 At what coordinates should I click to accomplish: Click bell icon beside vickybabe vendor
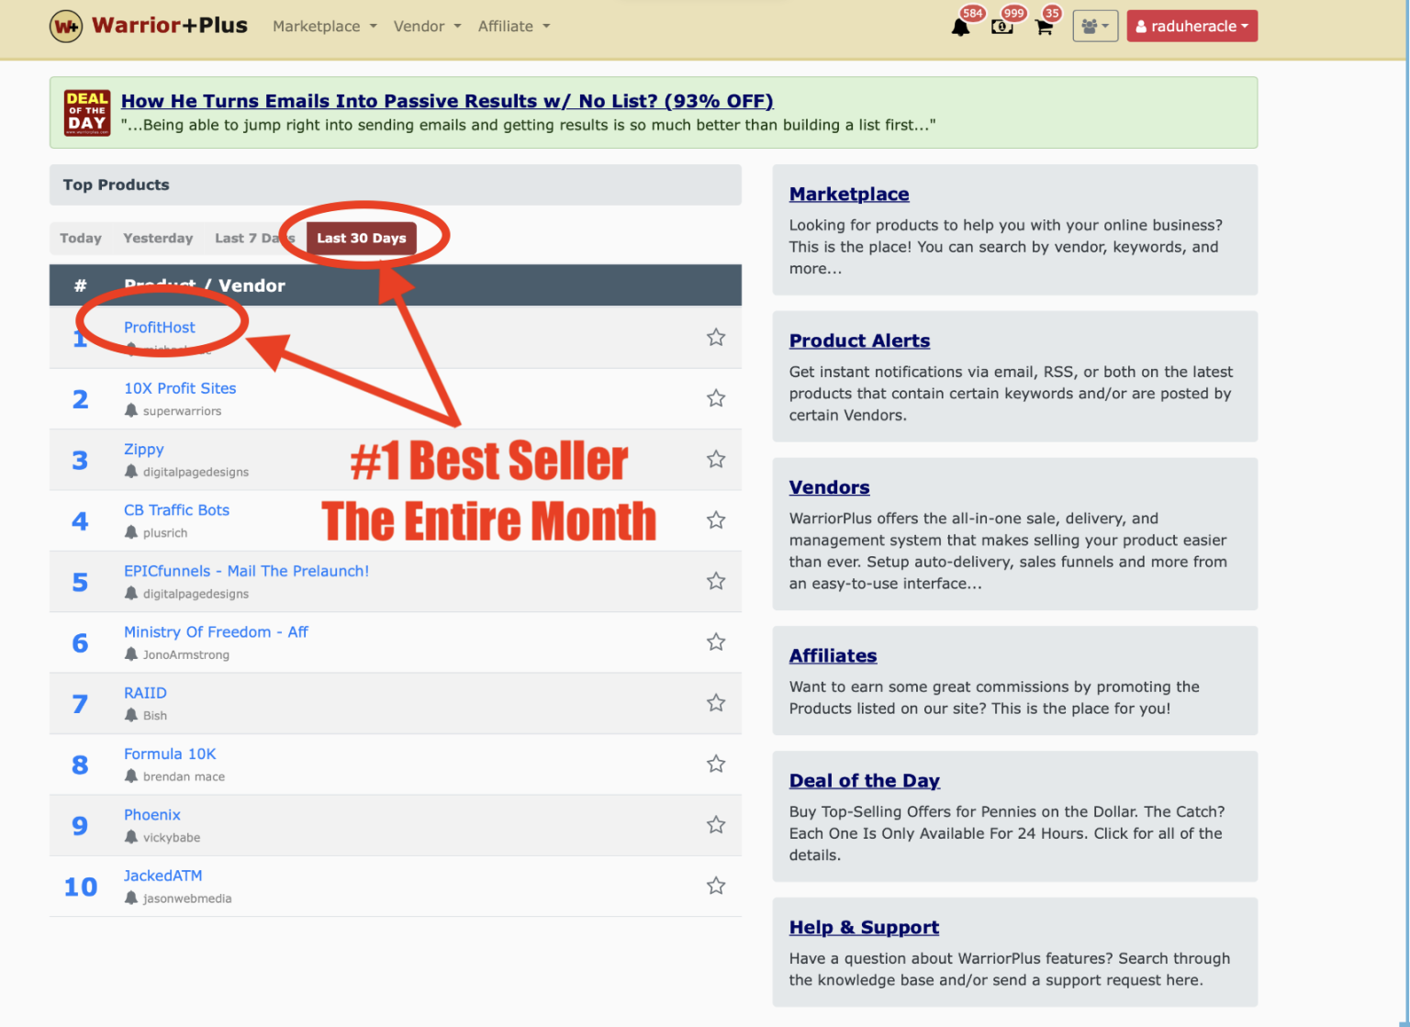pyautogui.click(x=131, y=837)
